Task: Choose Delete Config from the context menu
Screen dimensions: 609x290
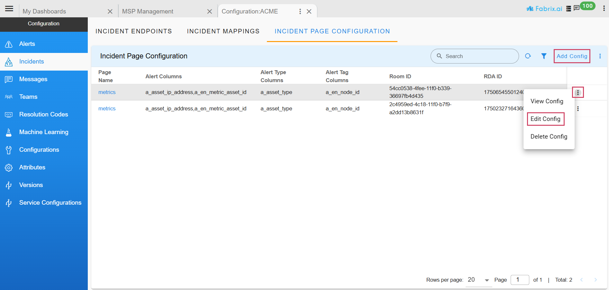Action: [549, 137]
